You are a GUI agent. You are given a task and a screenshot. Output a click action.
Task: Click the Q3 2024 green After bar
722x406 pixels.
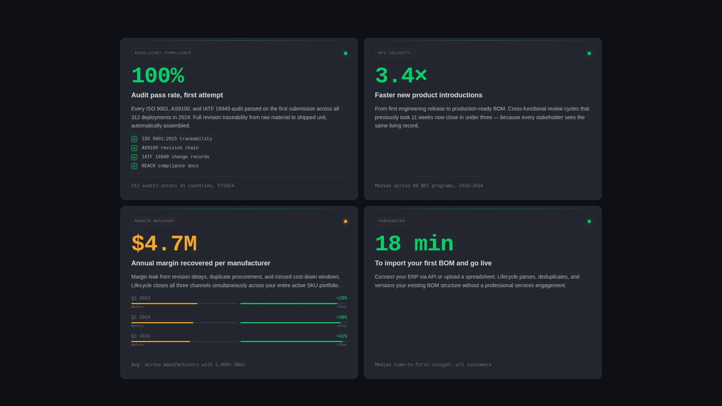coord(291,341)
